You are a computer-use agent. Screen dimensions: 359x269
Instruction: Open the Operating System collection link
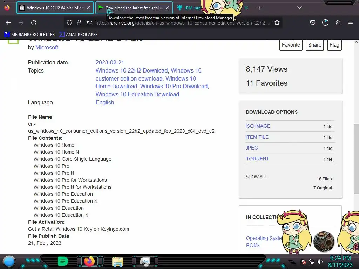pyautogui.click(x=264, y=238)
